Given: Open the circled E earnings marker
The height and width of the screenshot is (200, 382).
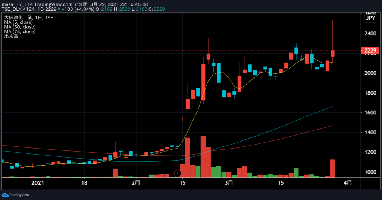Looking at the screenshot, I should click(x=178, y=173).
